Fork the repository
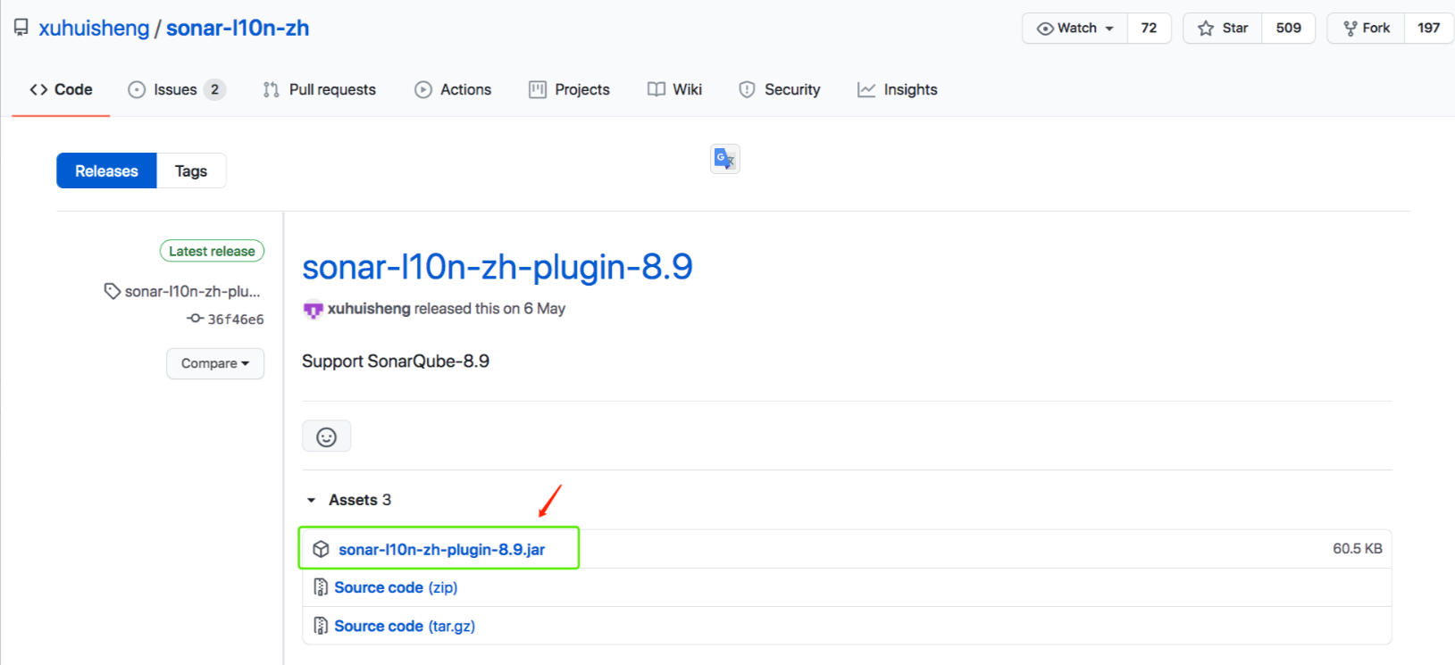This screenshot has width=1455, height=665. click(1367, 28)
